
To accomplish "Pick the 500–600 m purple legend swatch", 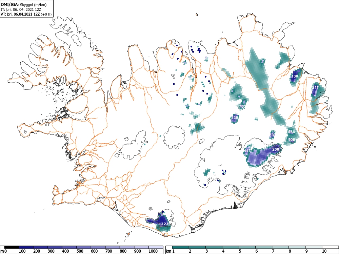I will 84,247.
